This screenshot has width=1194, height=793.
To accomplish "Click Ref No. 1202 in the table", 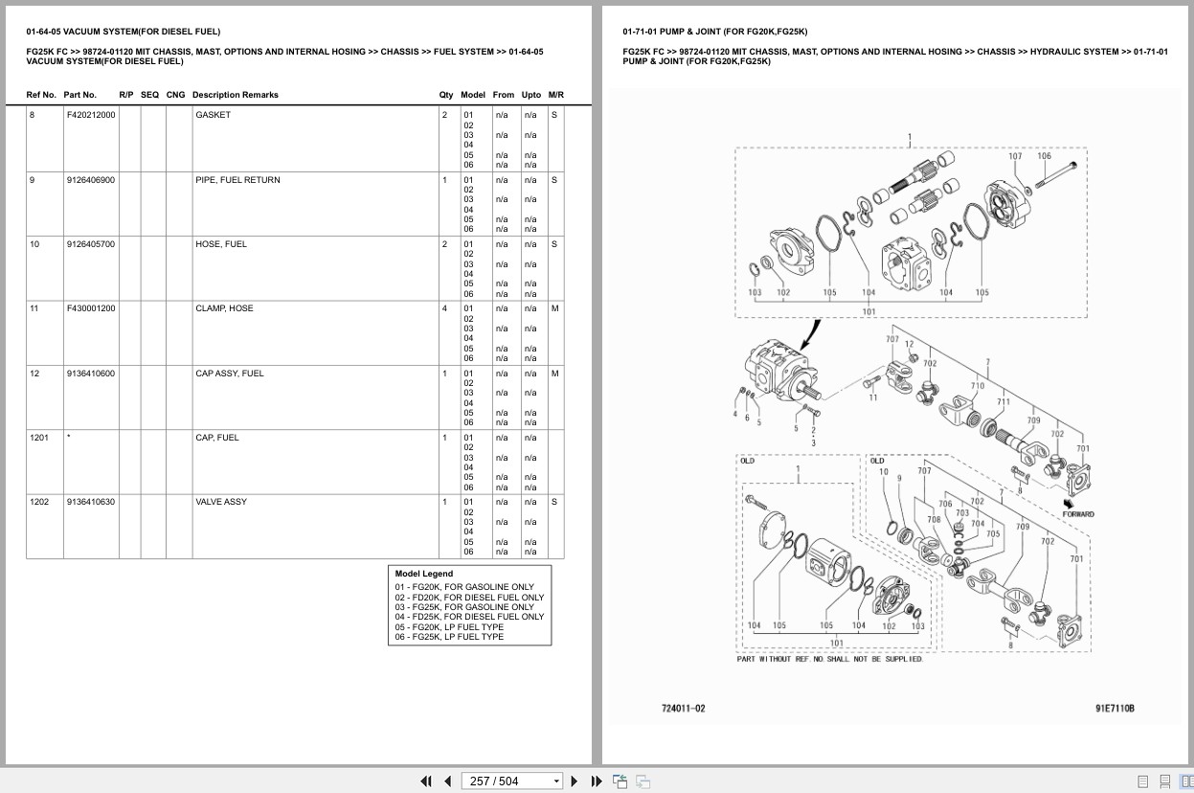I will coord(38,502).
